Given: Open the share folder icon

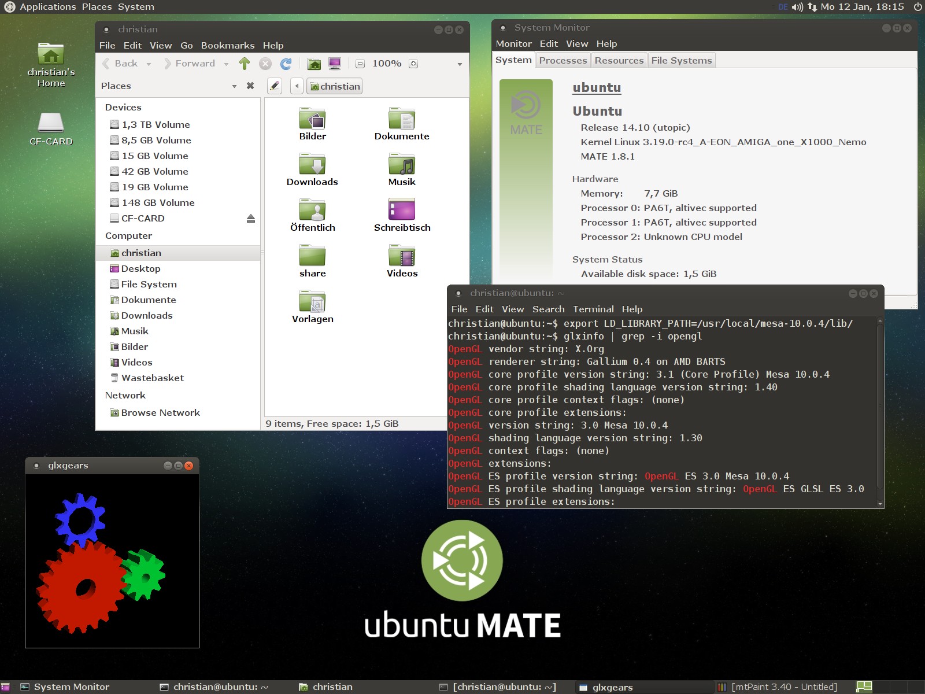Looking at the screenshot, I should [312, 261].
